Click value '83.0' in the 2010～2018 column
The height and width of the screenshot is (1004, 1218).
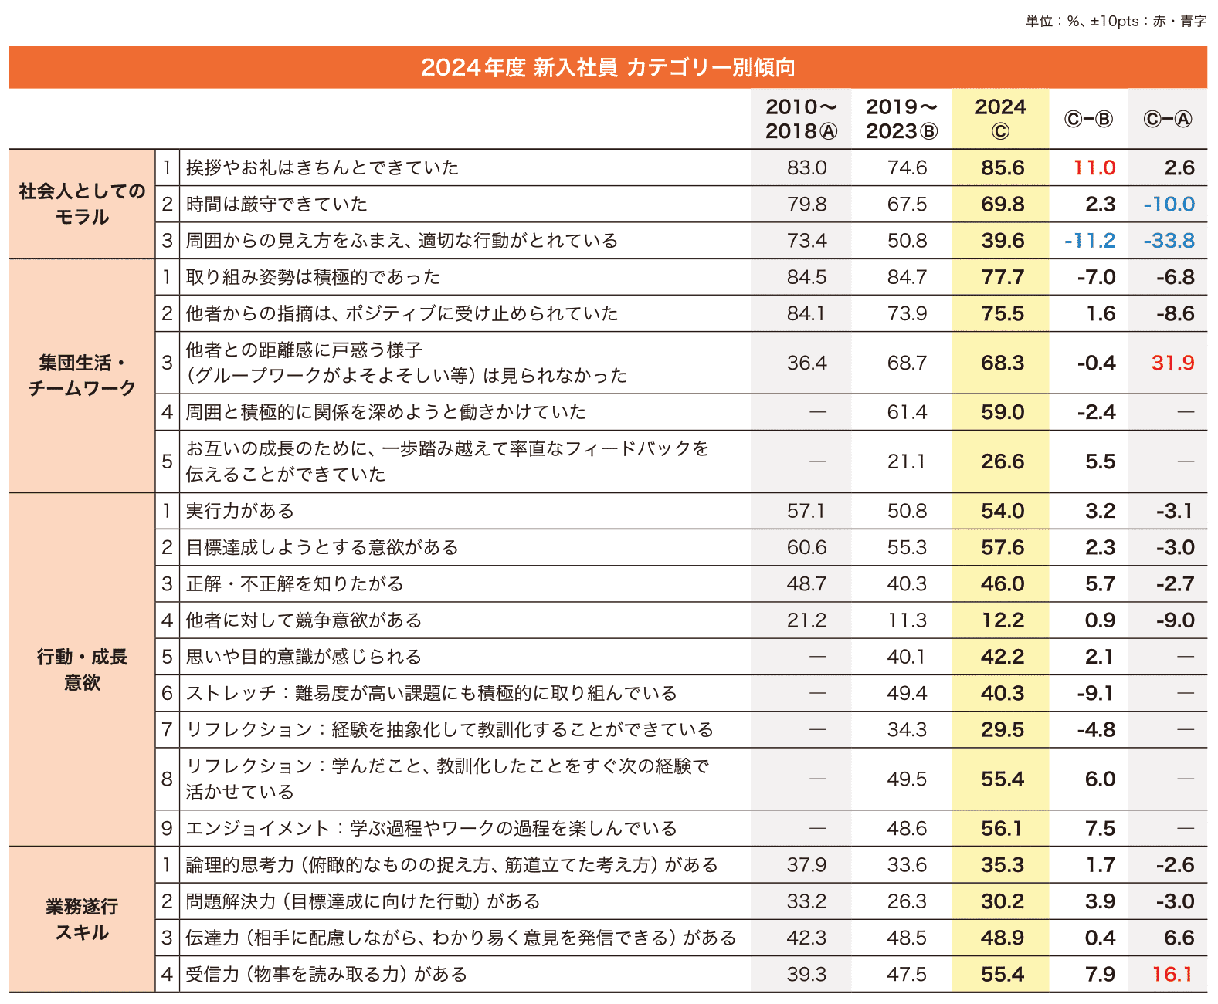pos(807,167)
